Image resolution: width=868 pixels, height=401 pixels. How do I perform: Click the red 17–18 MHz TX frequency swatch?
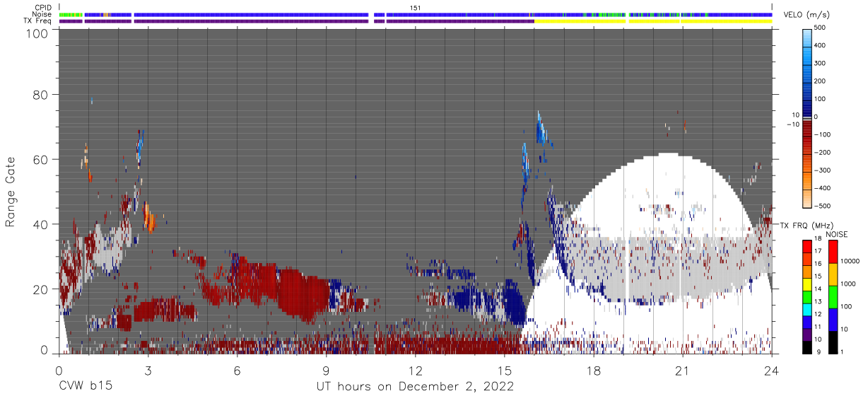(x=807, y=245)
